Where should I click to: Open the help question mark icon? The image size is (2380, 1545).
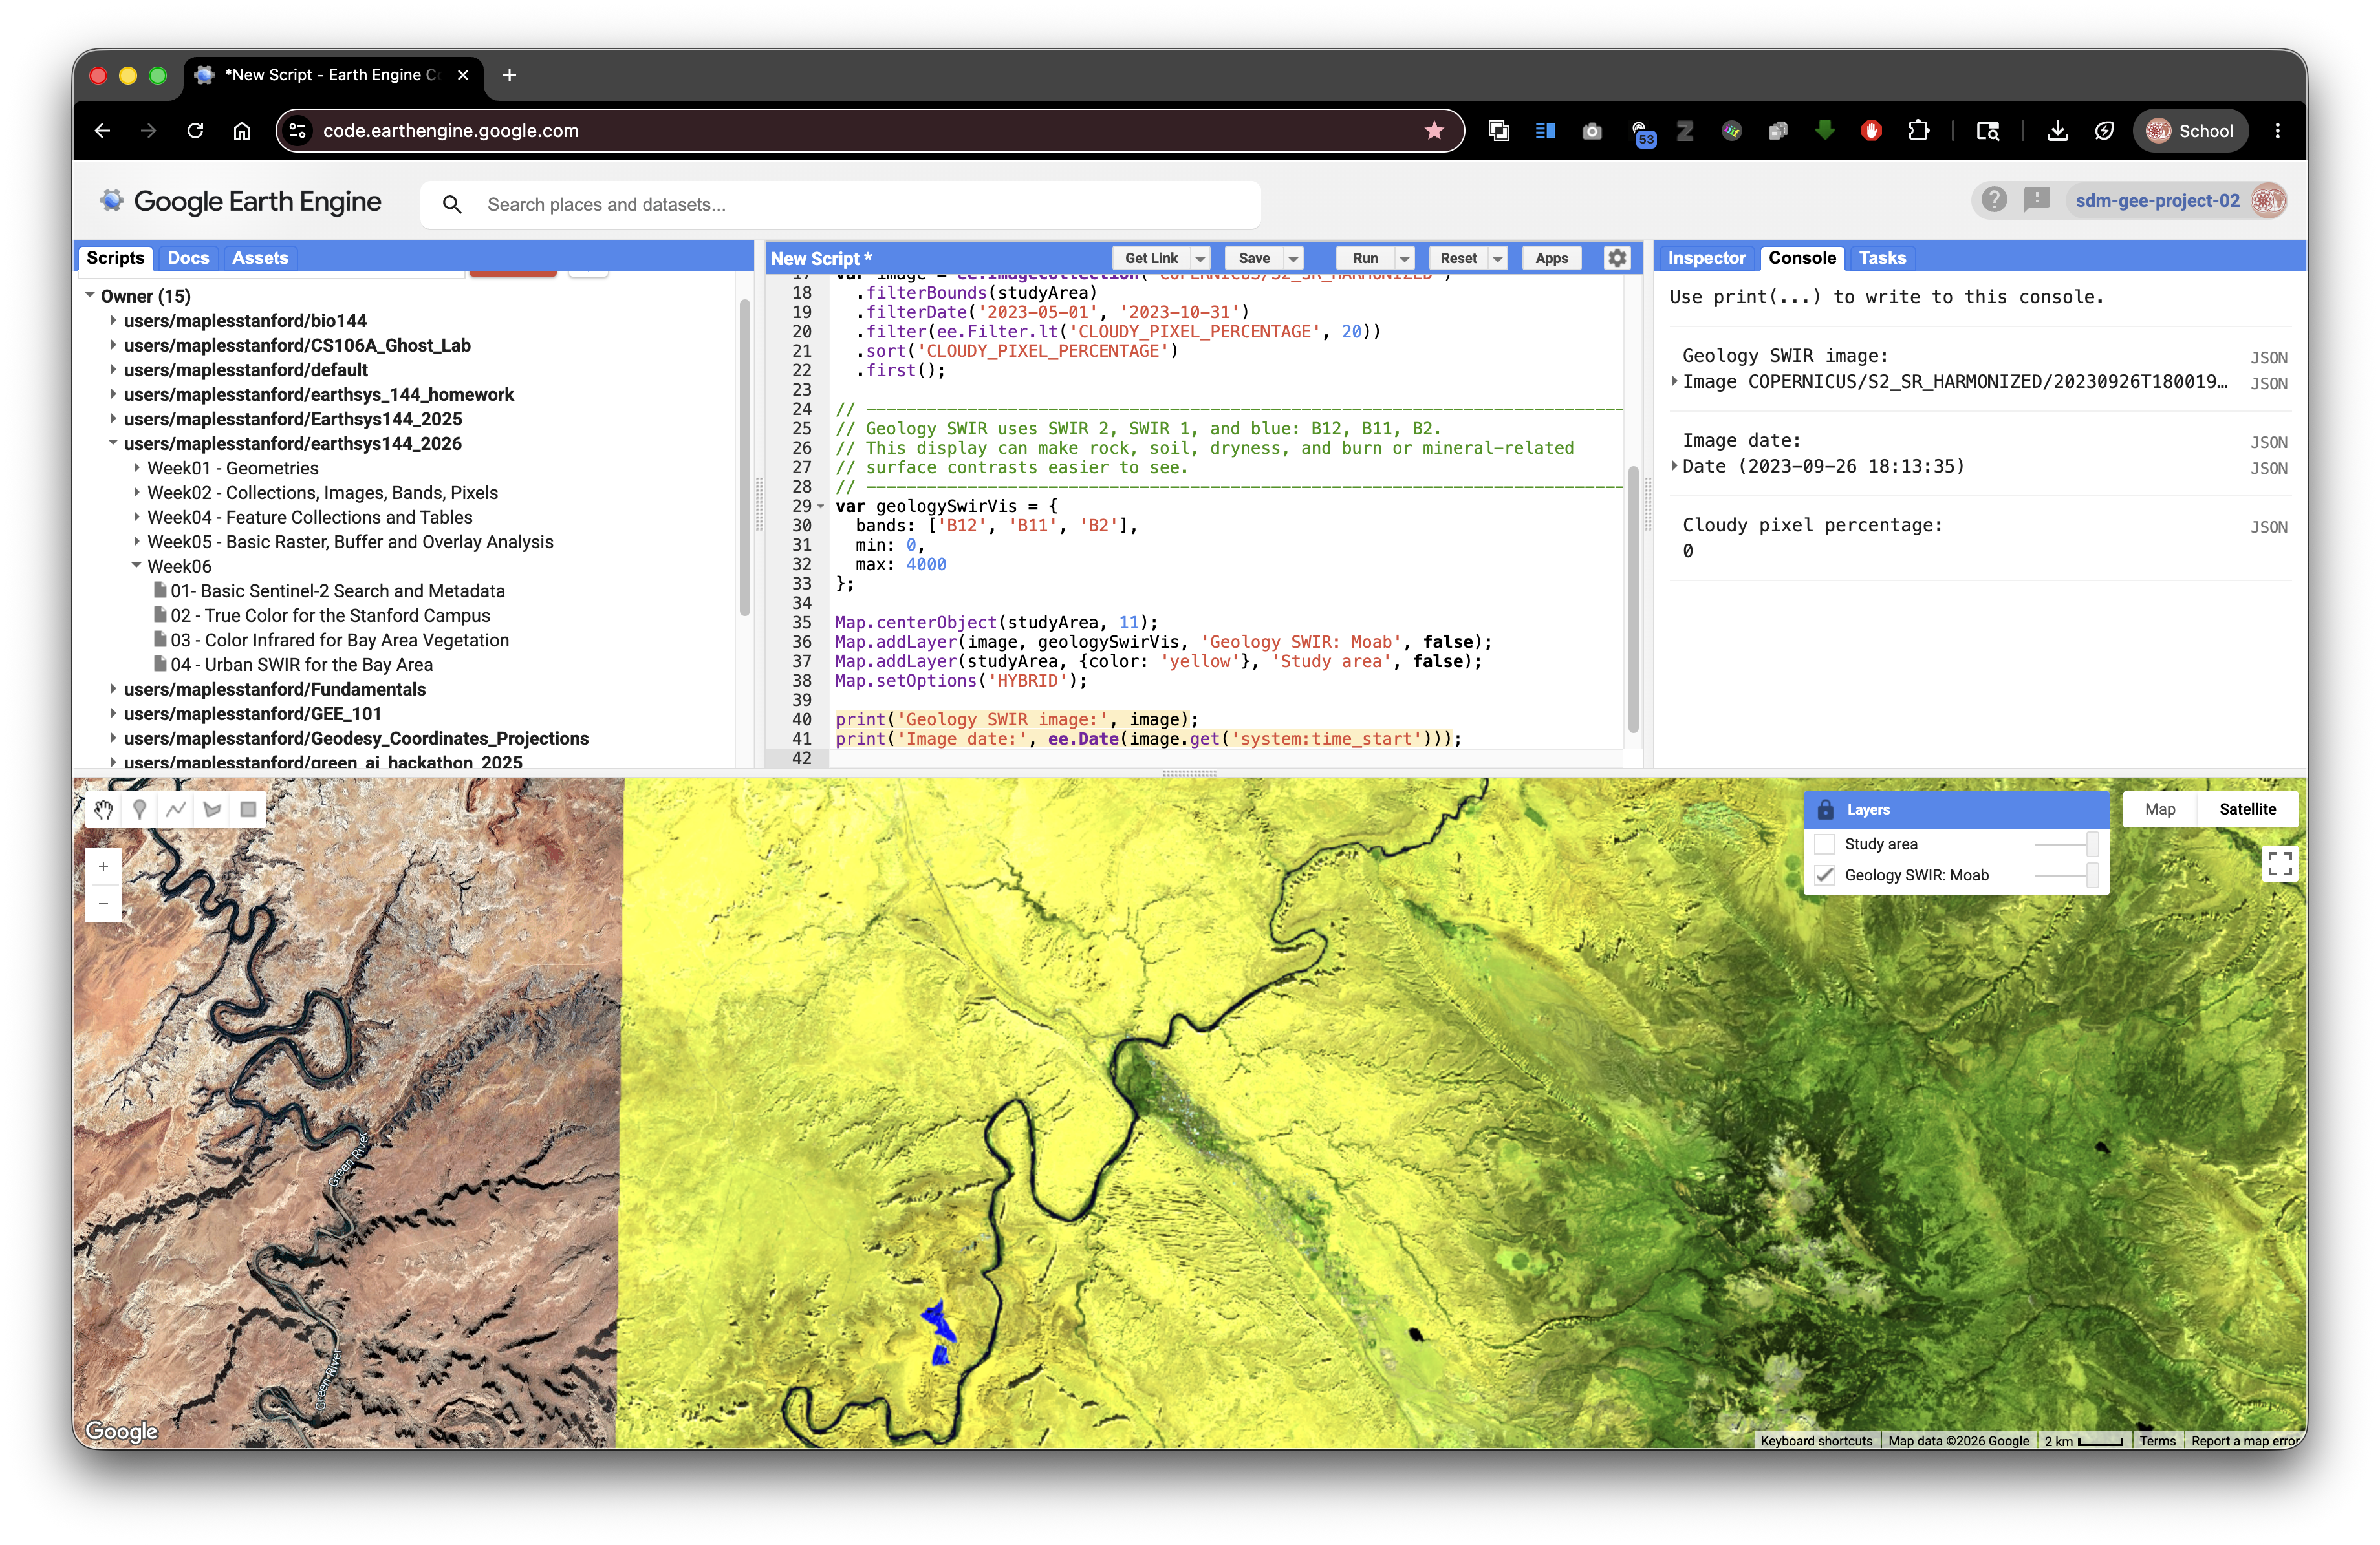(x=1994, y=200)
